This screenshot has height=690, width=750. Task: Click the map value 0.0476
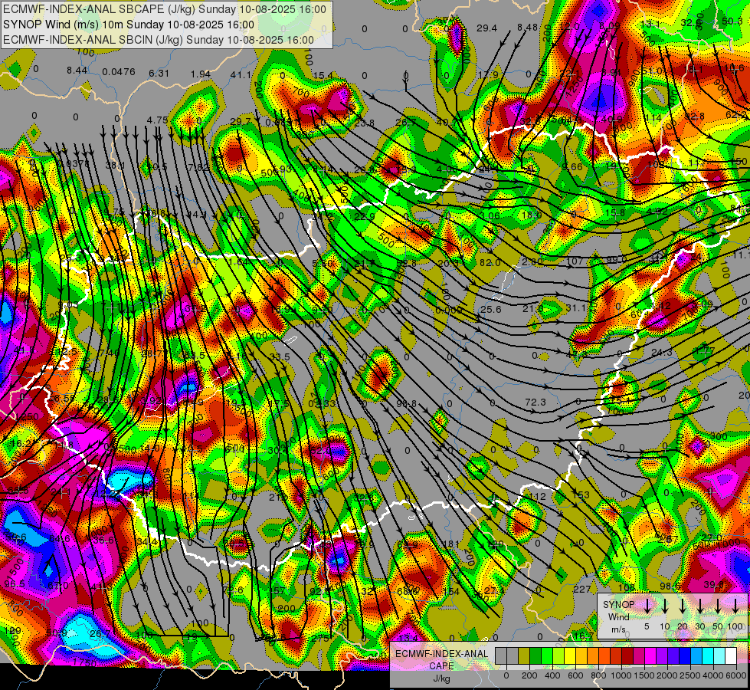(x=119, y=72)
